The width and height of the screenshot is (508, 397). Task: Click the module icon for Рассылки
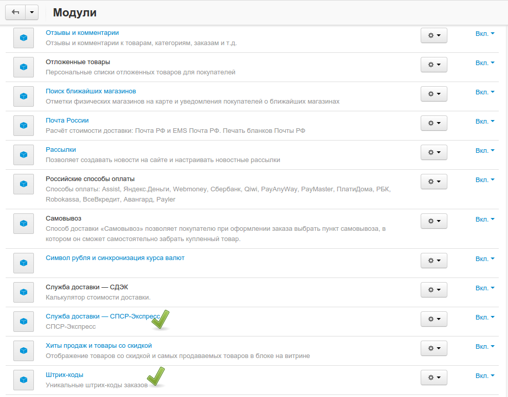tap(23, 154)
